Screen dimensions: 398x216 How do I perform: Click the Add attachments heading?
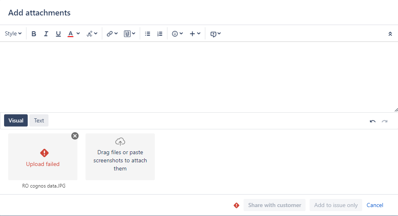pyautogui.click(x=40, y=13)
